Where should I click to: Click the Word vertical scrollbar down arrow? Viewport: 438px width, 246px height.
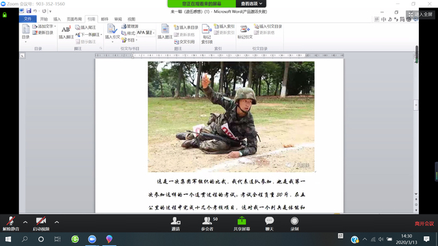[416, 194]
